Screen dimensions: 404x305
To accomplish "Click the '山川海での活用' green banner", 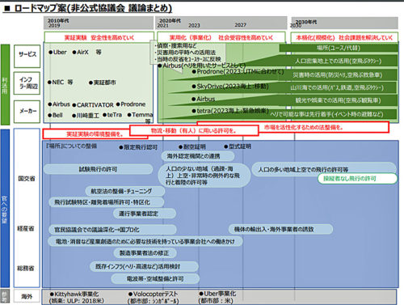I will (x=337, y=87).
